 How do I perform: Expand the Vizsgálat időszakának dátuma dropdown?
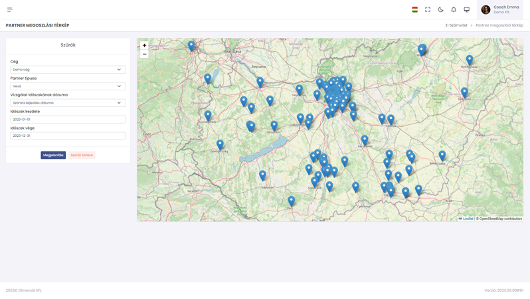click(68, 103)
